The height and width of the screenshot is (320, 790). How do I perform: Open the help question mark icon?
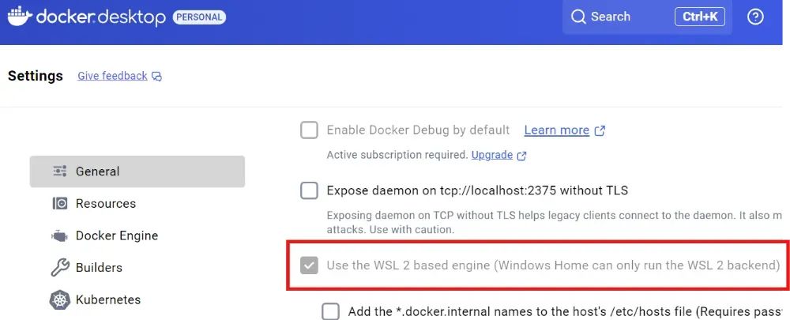pos(755,17)
